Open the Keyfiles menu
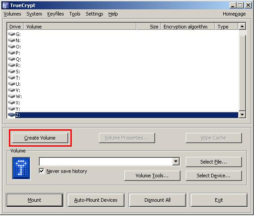The image size is (254, 216). click(x=56, y=14)
